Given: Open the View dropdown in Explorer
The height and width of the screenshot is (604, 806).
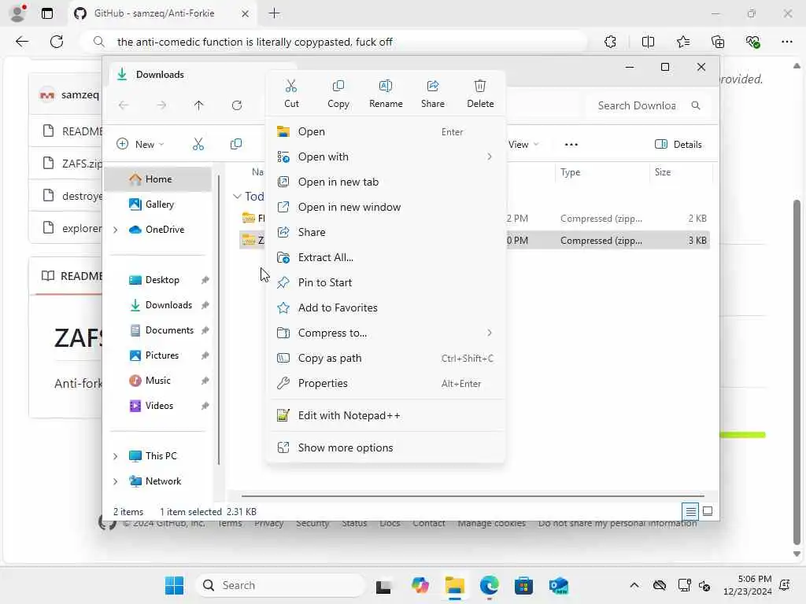Looking at the screenshot, I should click(523, 145).
